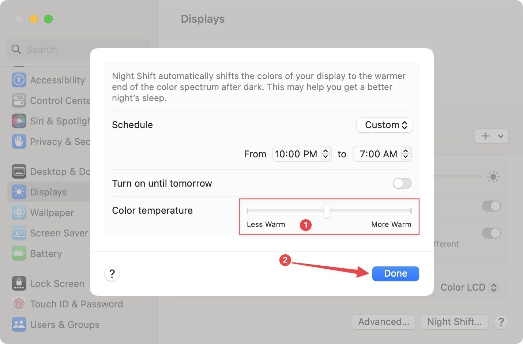Toggle Turn on until tomorrow switch
The height and width of the screenshot is (344, 523).
(402, 183)
